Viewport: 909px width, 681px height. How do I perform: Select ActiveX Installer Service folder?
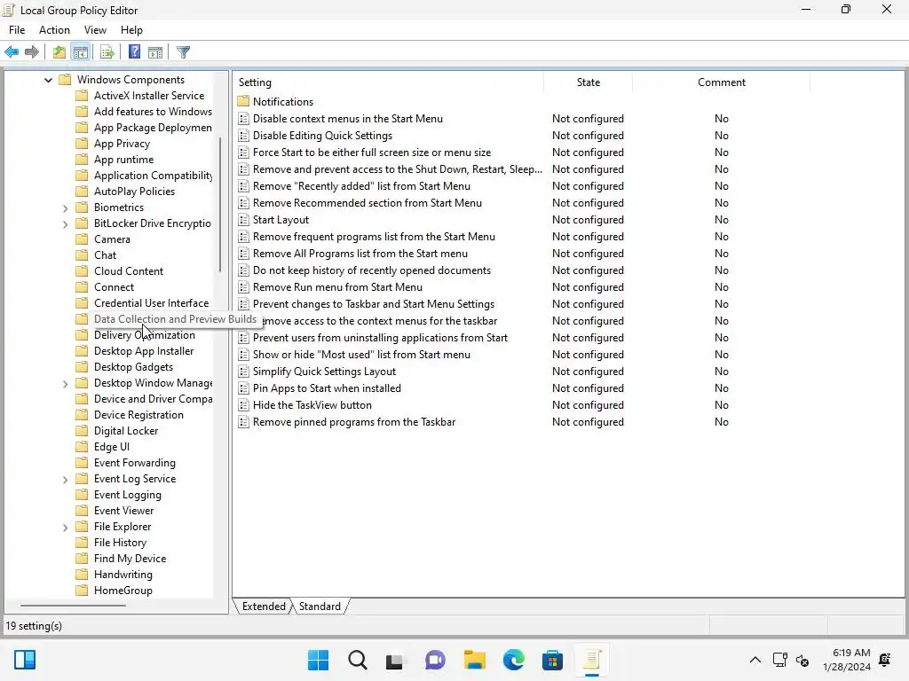(149, 96)
